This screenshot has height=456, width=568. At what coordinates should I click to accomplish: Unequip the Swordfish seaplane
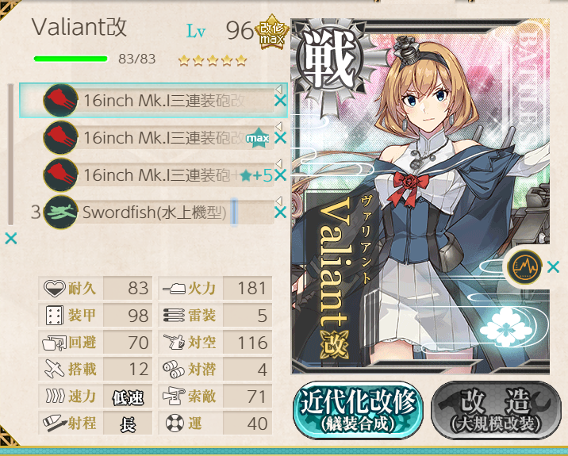pos(280,213)
